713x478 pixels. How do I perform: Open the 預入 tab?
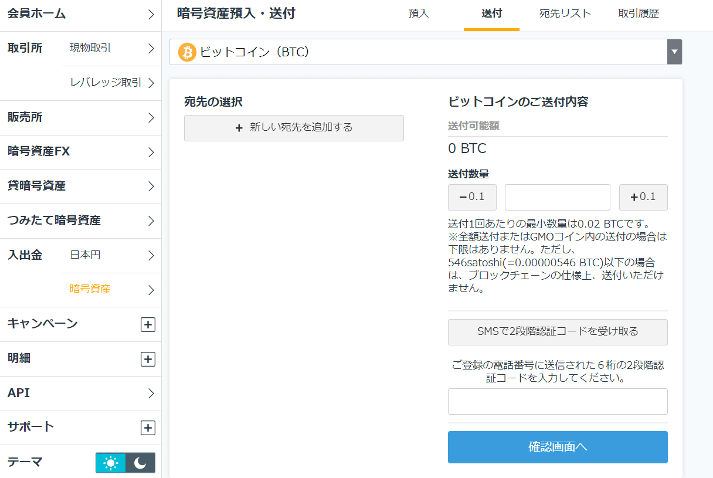(419, 13)
